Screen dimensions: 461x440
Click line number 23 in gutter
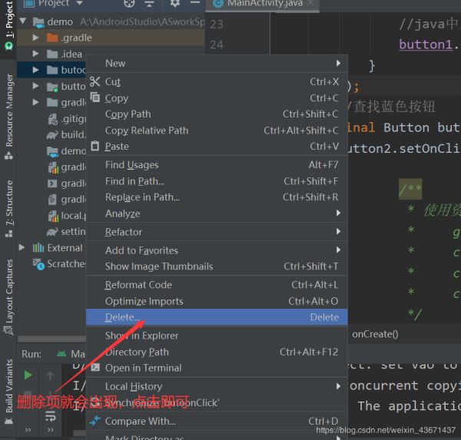click(217, 24)
